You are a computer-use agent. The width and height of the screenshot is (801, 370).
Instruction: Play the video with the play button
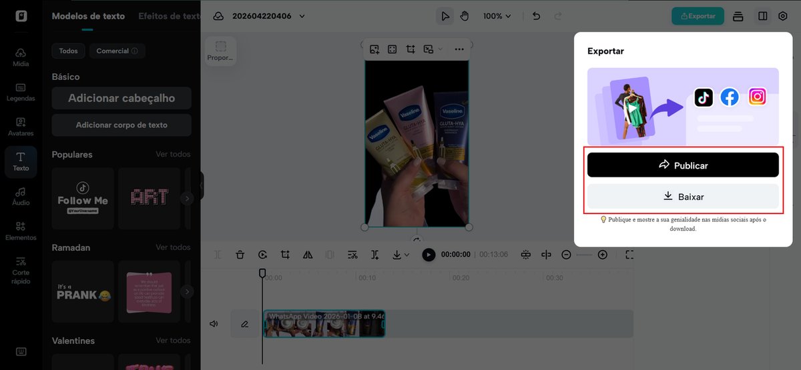[x=429, y=255]
